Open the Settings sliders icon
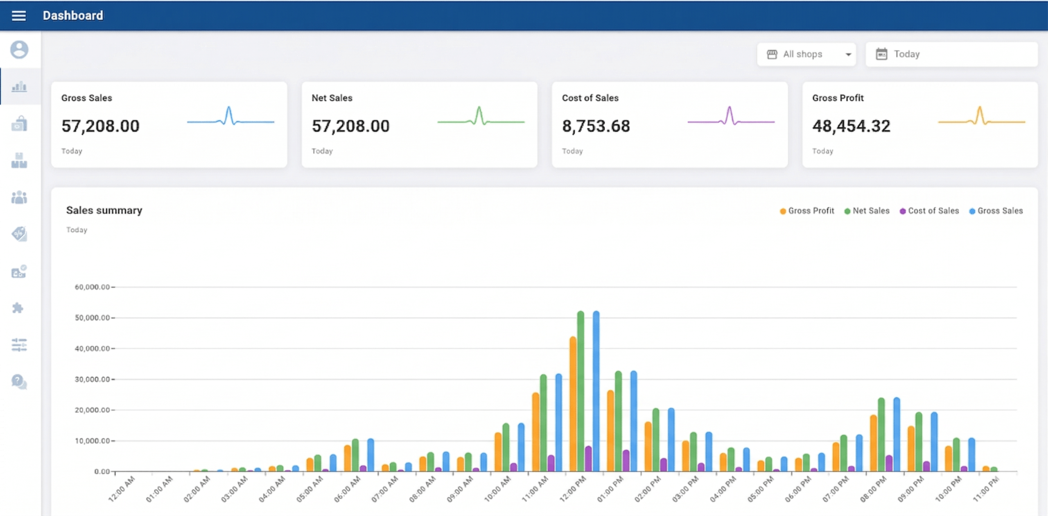 (x=18, y=345)
